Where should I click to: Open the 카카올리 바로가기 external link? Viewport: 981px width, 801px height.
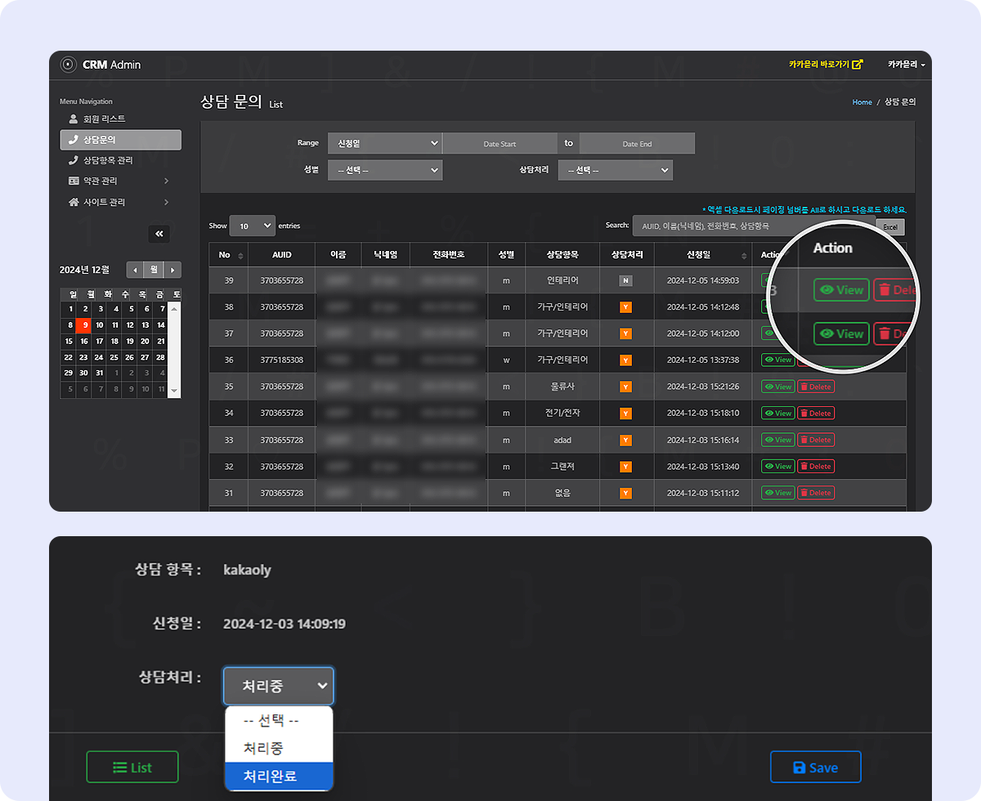pos(826,65)
